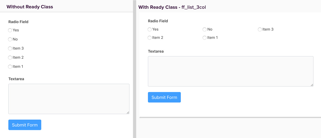Select the Yes radio in the single-column form
The image size is (321, 138).
tap(10, 30)
